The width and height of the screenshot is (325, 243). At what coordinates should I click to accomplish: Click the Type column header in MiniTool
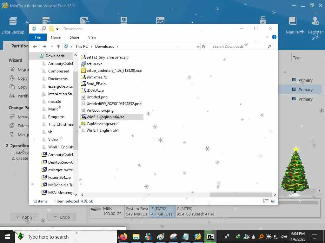(x=297, y=58)
